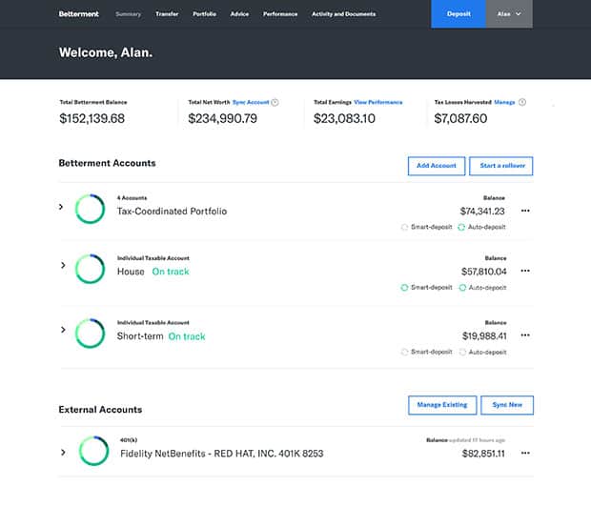Open the Advice menu item
The image size is (591, 507).
[239, 14]
